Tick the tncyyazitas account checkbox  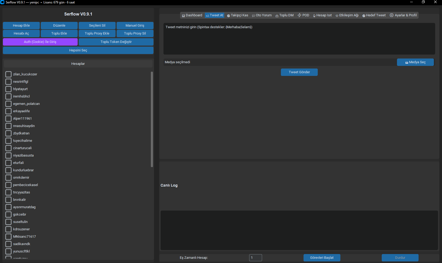pyautogui.click(x=8, y=192)
